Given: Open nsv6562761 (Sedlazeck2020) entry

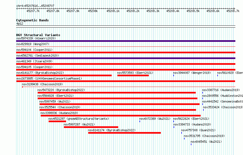Looking at the screenshot, I should (38, 55).
